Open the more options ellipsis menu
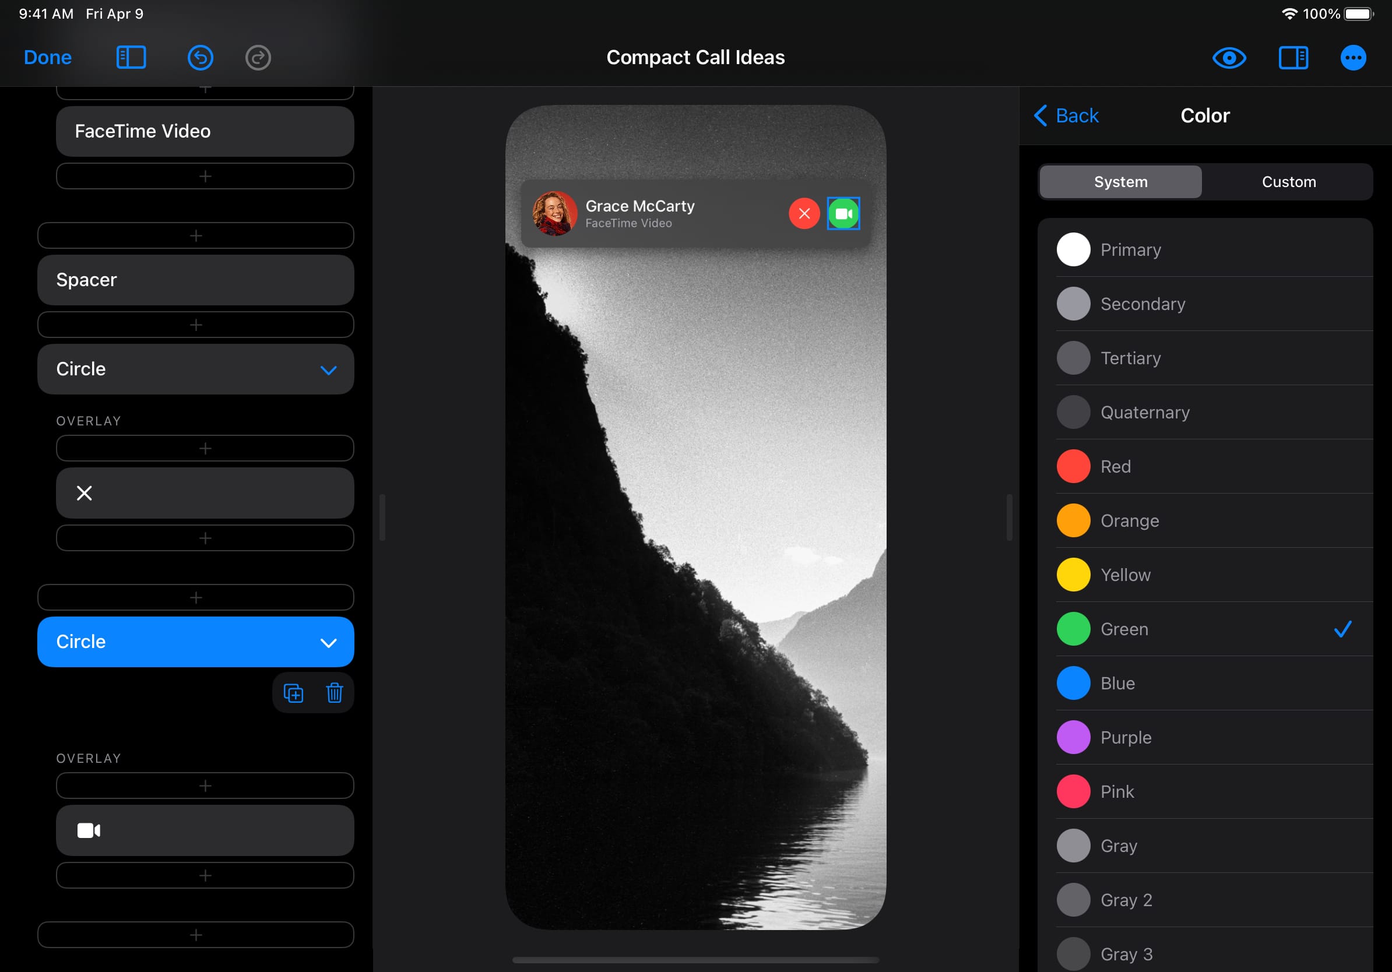This screenshot has width=1392, height=972. pyautogui.click(x=1352, y=58)
